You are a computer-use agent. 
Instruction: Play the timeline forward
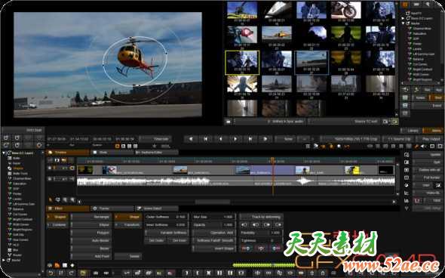265,139
